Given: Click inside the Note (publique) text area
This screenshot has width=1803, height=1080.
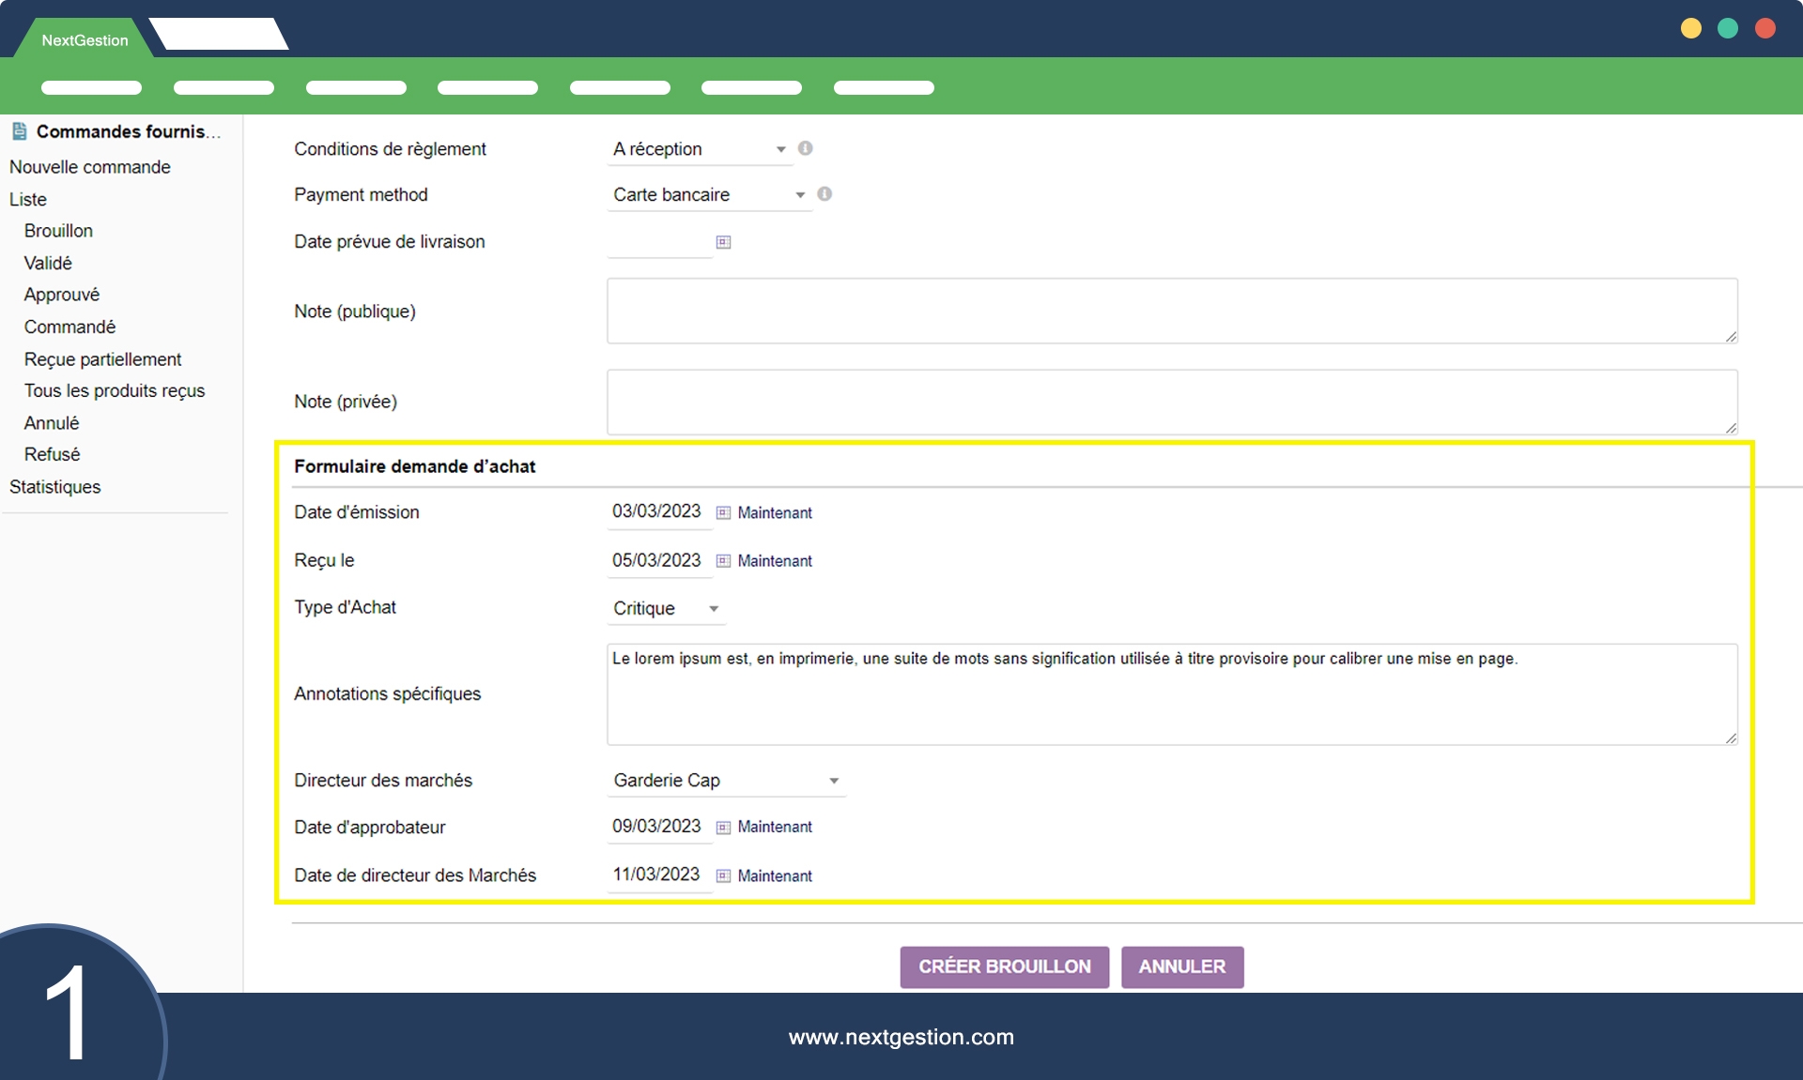Looking at the screenshot, I should (x=1171, y=311).
